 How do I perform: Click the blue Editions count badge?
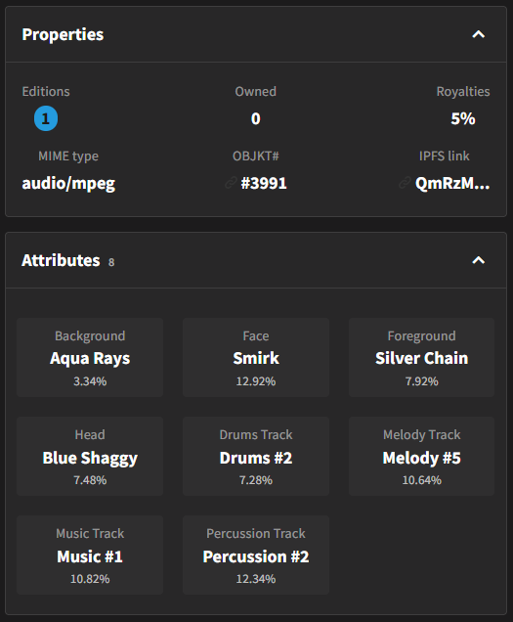(46, 118)
